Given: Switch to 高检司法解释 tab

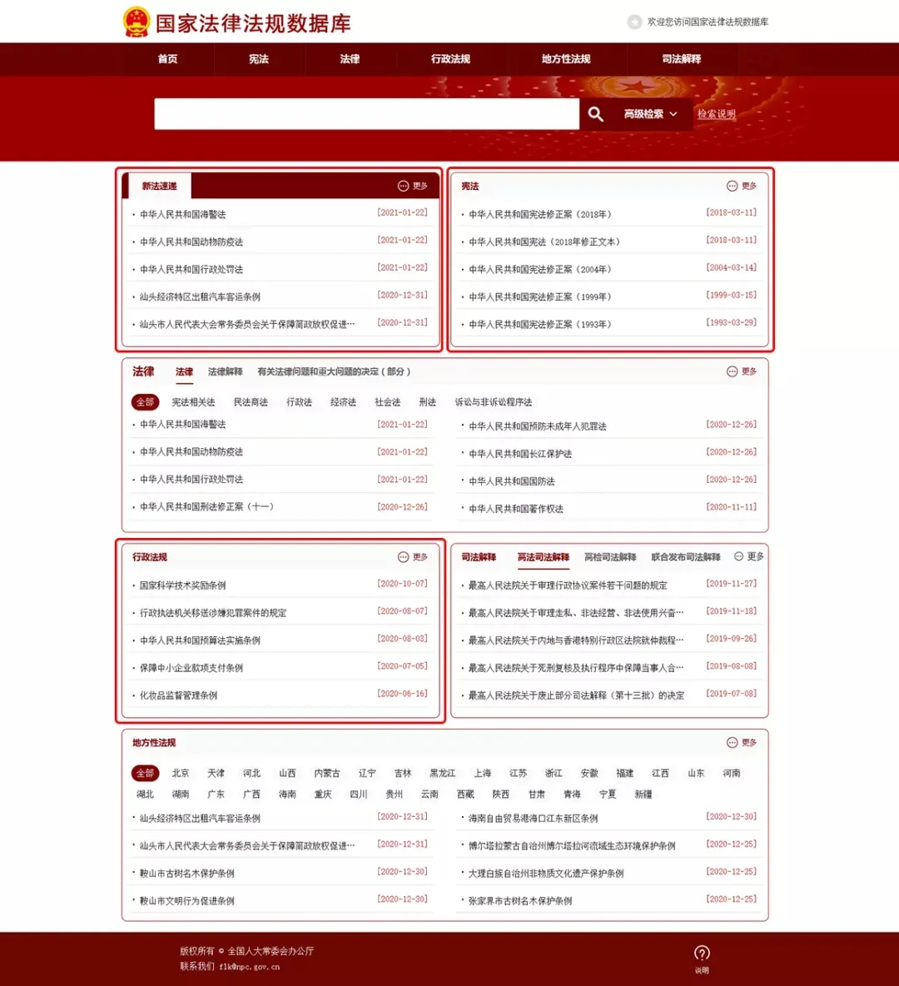Looking at the screenshot, I should click(x=610, y=557).
